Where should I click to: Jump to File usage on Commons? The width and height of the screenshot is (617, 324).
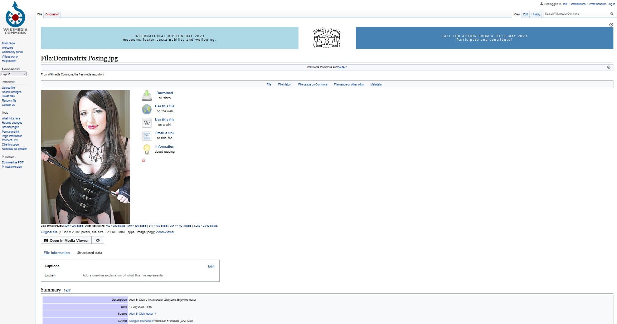(x=313, y=84)
